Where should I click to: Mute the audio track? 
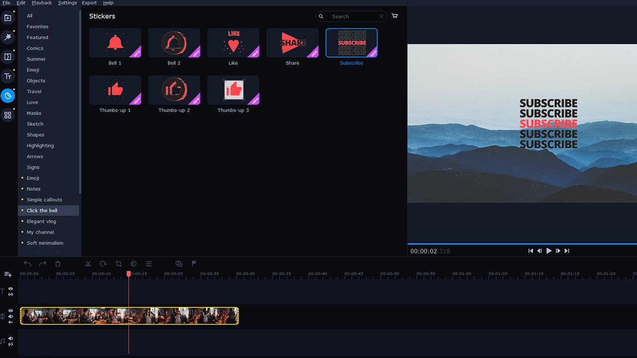pos(10,339)
